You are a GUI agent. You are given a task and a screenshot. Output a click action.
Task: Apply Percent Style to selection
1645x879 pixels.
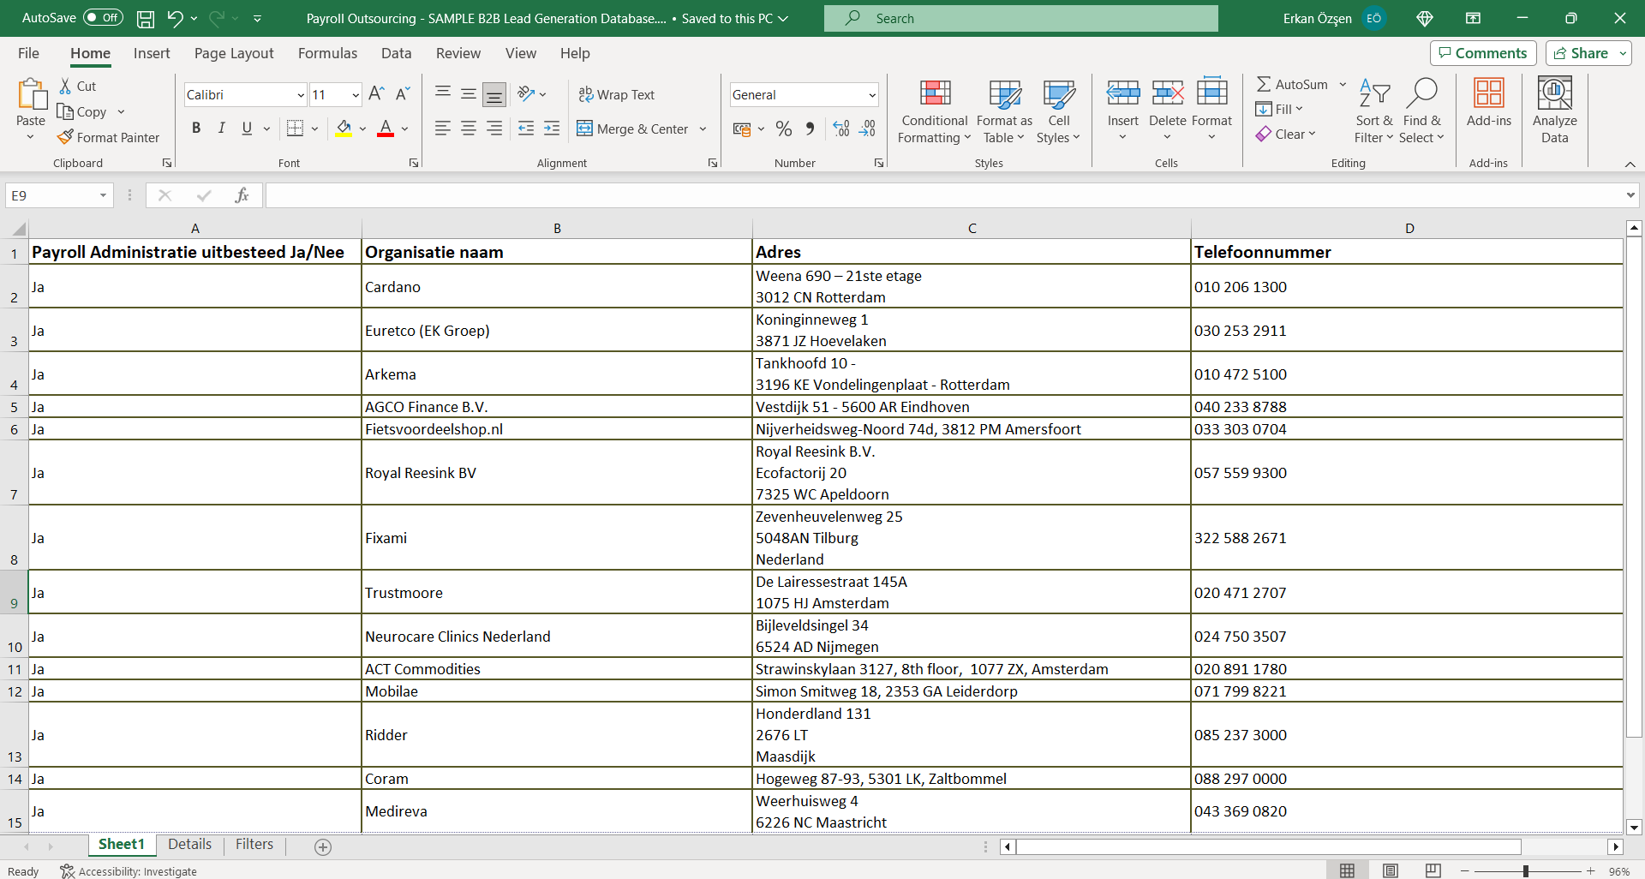[x=783, y=129]
